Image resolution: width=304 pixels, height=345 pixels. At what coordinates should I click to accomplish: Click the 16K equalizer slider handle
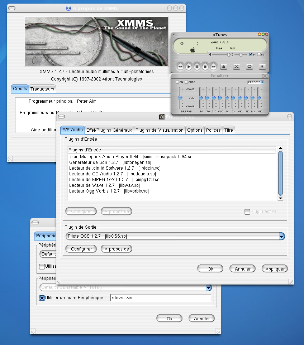click(259, 98)
